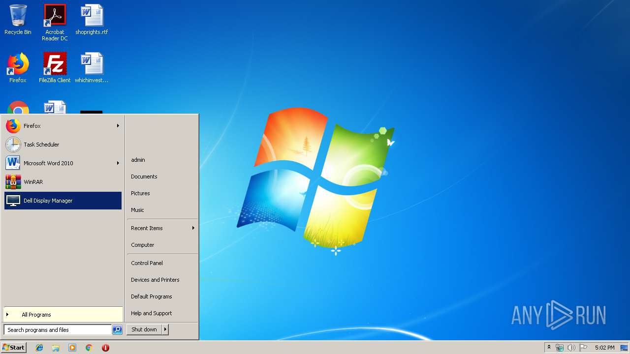Click the Dell Display Manager monitor icon
Viewport: 630px width, 354px height.
click(x=13, y=201)
